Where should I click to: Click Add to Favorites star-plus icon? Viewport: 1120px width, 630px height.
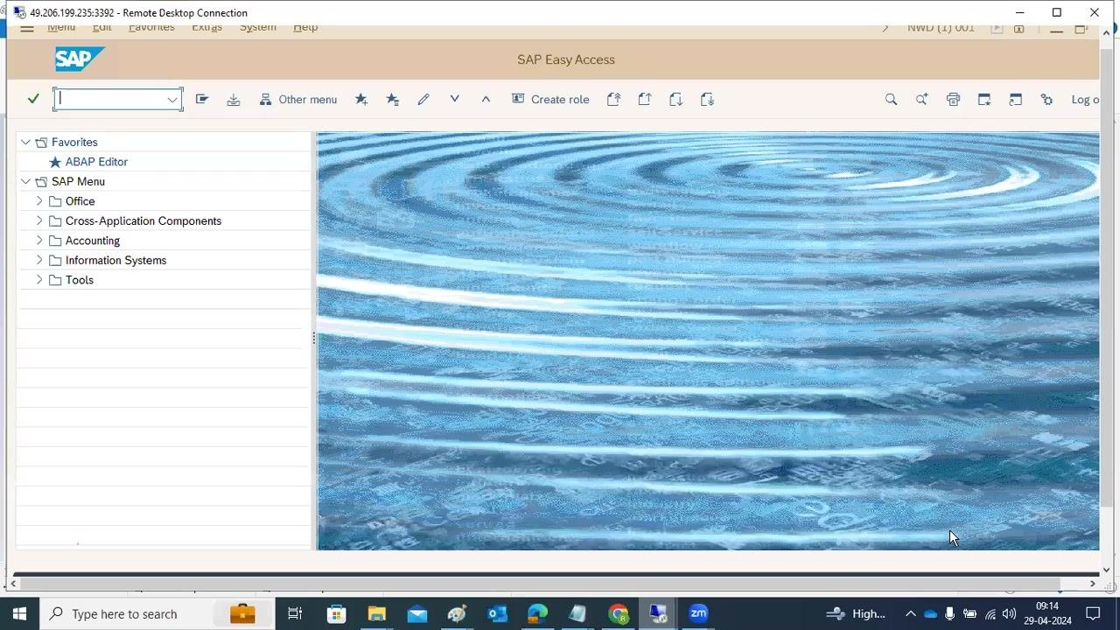pos(361,100)
